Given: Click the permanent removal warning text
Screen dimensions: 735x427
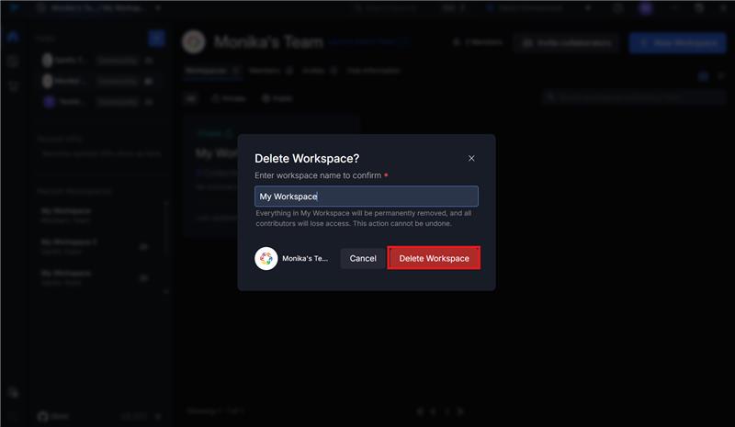Looking at the screenshot, I should point(363,219).
